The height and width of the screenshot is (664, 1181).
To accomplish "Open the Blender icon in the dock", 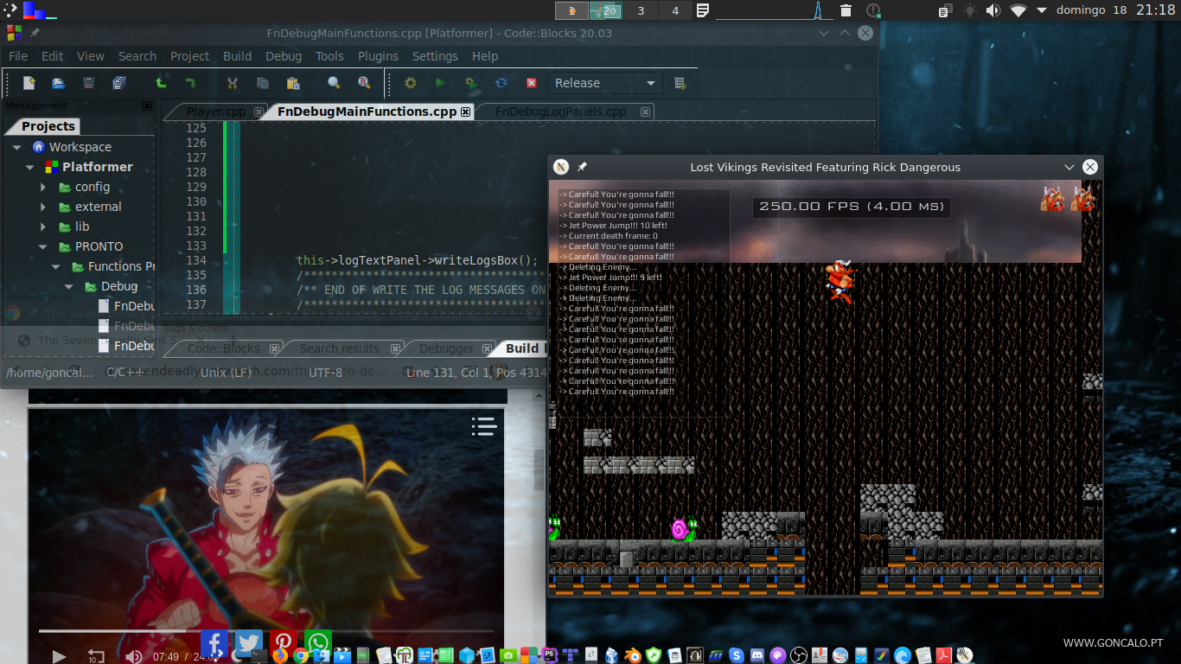I will click(x=633, y=655).
